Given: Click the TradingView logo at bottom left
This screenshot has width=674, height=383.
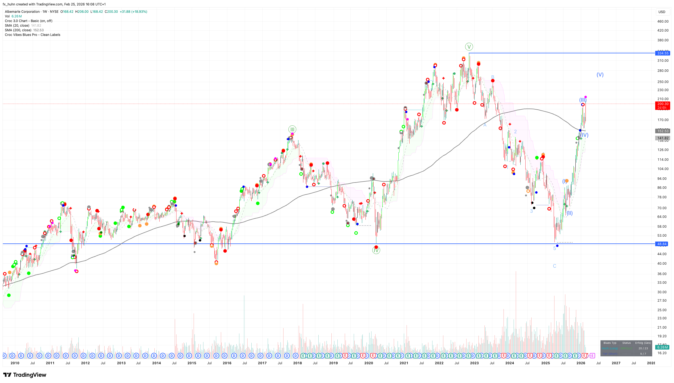Looking at the screenshot, I should tap(25, 375).
